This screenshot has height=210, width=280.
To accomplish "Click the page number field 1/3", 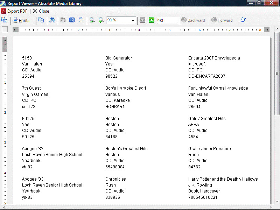I will tap(167, 20).
